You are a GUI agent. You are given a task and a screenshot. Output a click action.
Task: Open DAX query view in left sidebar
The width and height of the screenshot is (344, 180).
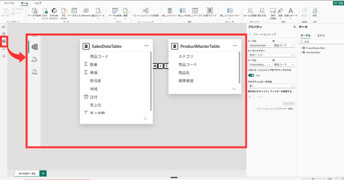4,48
